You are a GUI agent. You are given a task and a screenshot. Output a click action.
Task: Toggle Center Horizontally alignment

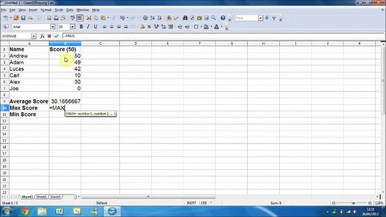click(x=112, y=27)
